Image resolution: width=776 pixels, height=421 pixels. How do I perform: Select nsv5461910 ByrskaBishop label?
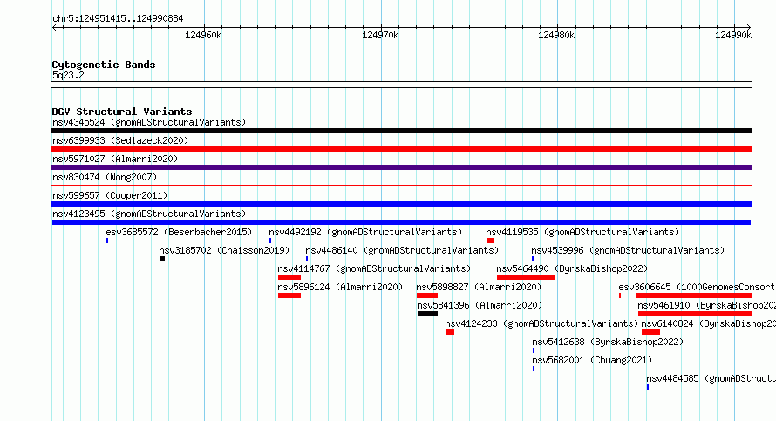707,305
